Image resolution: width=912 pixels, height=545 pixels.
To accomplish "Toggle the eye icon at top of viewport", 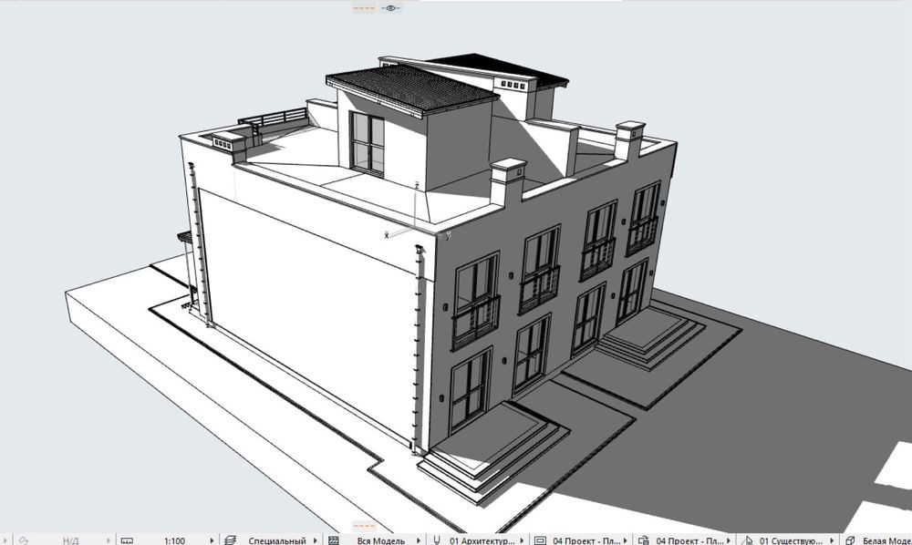I will 391,7.
